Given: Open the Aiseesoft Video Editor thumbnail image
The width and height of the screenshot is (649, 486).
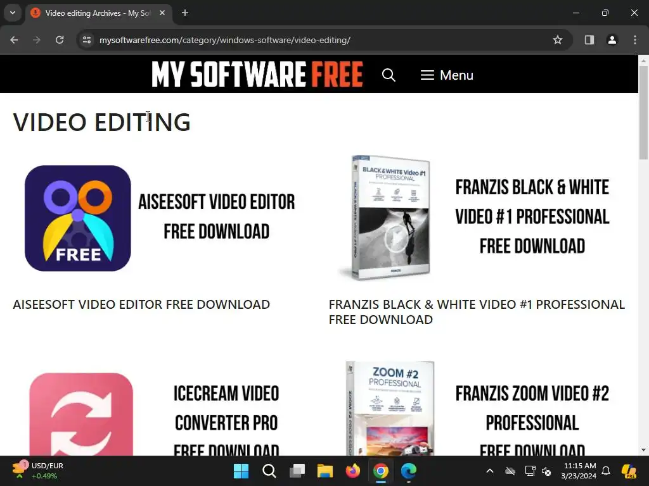Looking at the screenshot, I should [160, 218].
